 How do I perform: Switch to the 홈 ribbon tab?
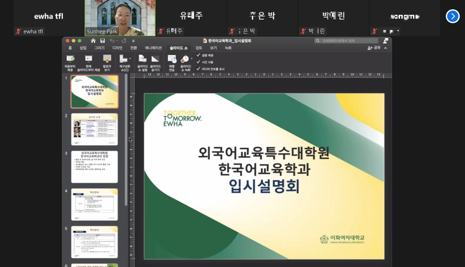pos(70,48)
